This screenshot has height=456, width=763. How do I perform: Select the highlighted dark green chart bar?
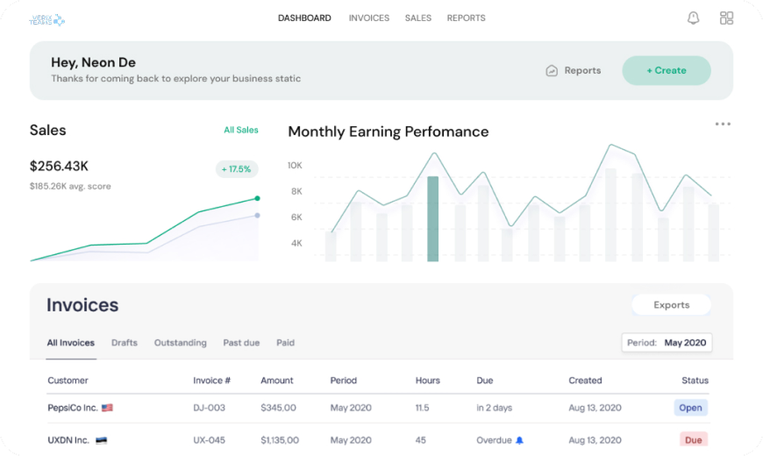432,218
